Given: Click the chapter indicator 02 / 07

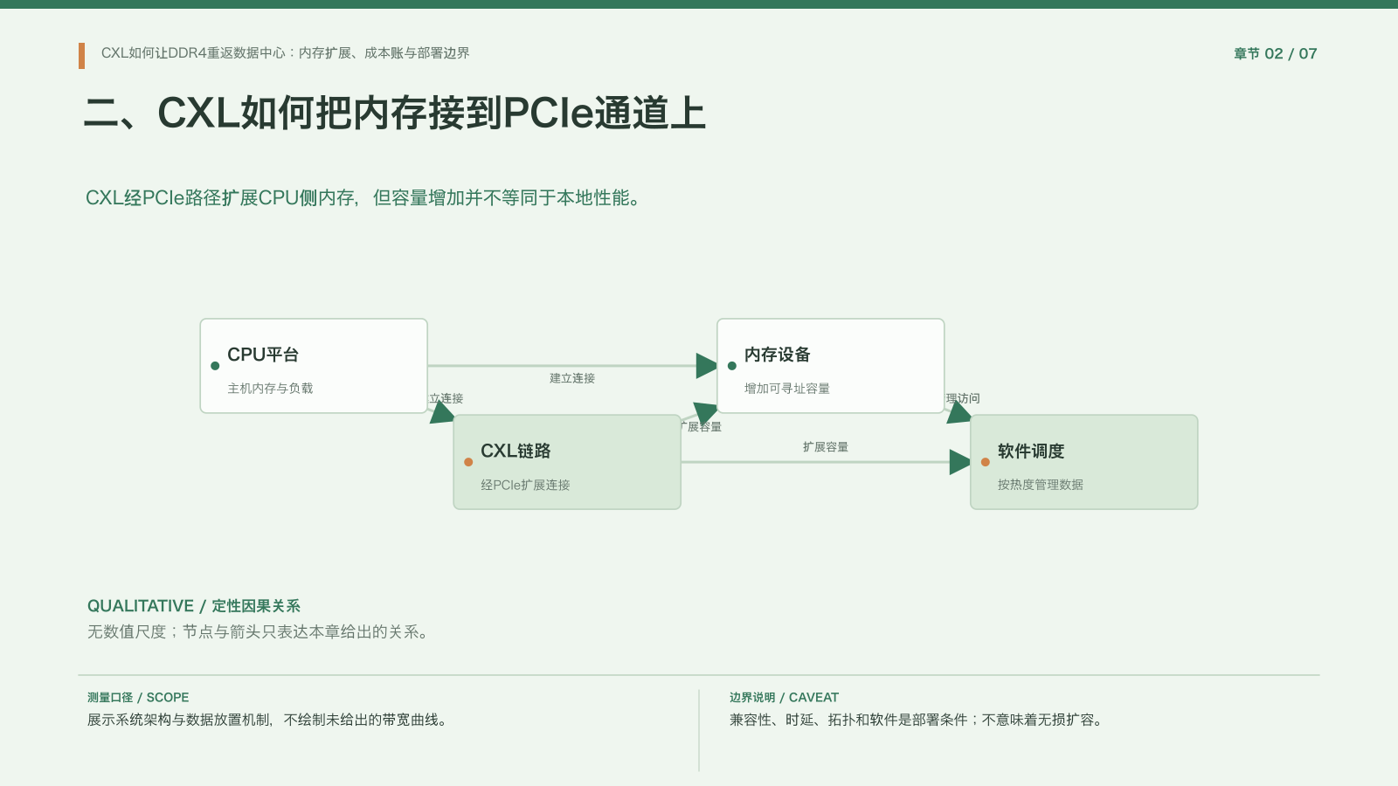Looking at the screenshot, I should pos(1275,54).
